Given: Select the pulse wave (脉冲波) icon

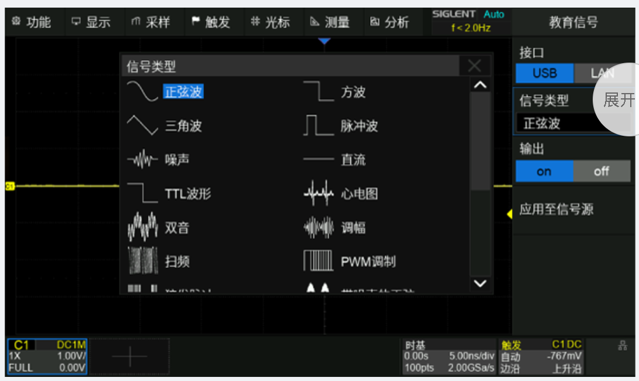Looking at the screenshot, I should (318, 125).
